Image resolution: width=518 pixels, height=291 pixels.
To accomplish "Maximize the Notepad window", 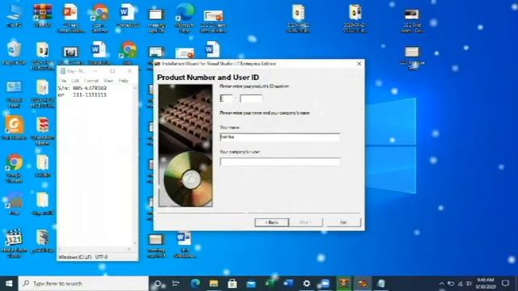I will (113, 71).
